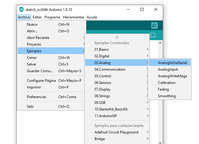Screen dimensions: 199x144
Task: Open the Calibration example
Action: [169, 83]
